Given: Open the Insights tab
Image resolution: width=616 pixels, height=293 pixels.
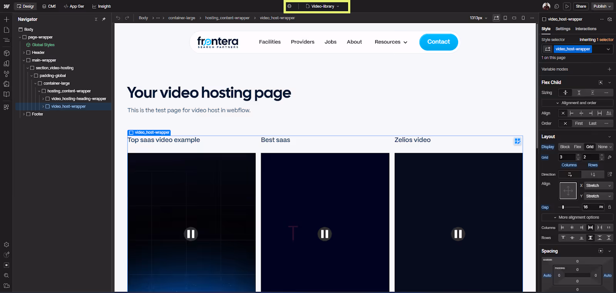Looking at the screenshot, I should [102, 6].
